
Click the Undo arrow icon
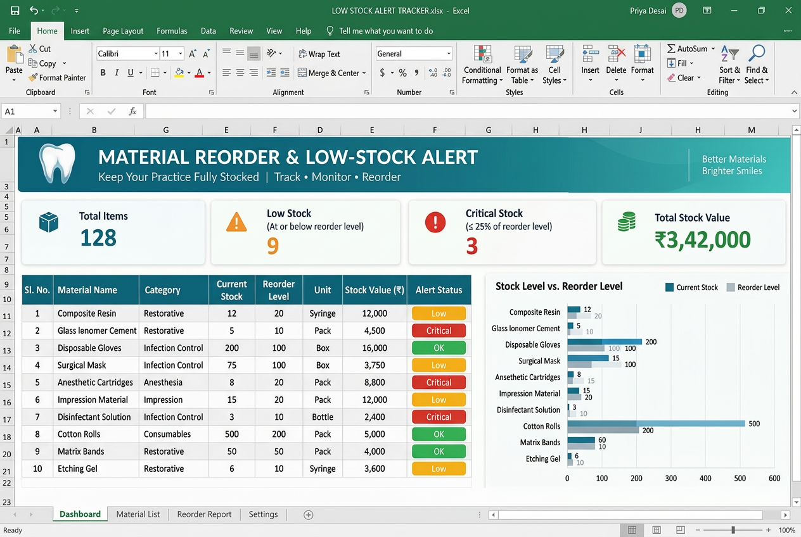pyautogui.click(x=34, y=10)
